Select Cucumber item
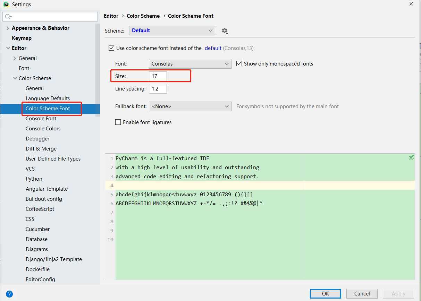421x301 pixels. pos(37,229)
